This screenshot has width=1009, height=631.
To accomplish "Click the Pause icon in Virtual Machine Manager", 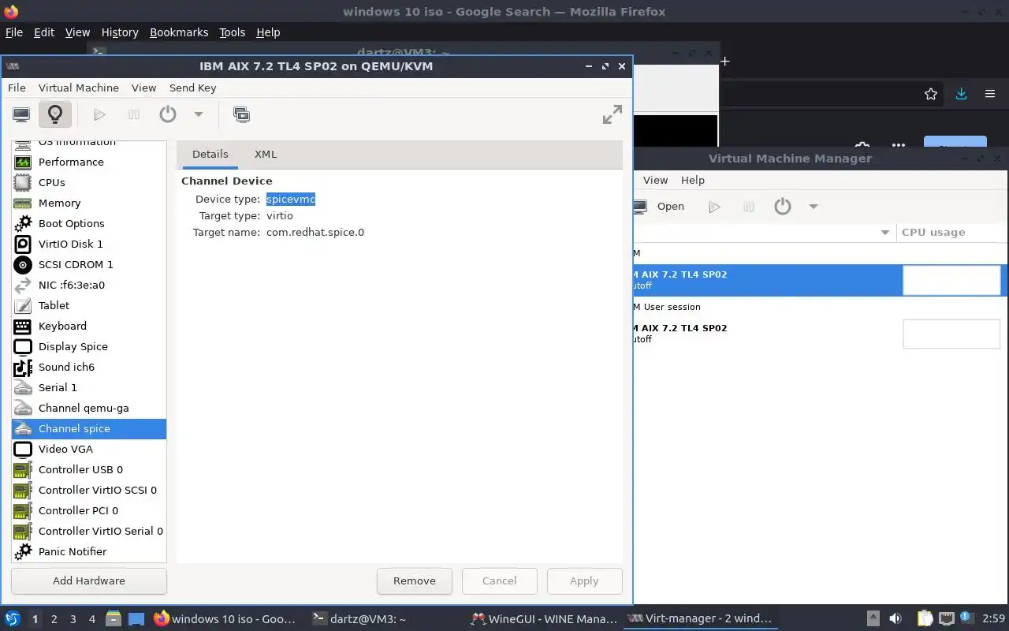I will coord(749,207).
